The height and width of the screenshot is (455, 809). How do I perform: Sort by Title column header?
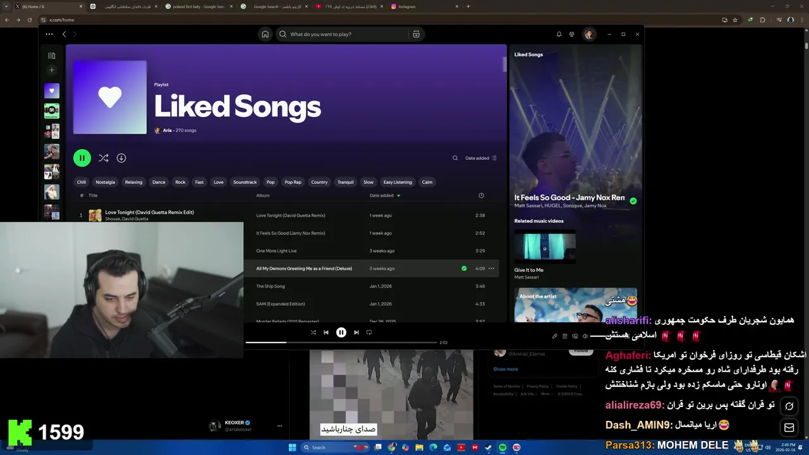93,195
